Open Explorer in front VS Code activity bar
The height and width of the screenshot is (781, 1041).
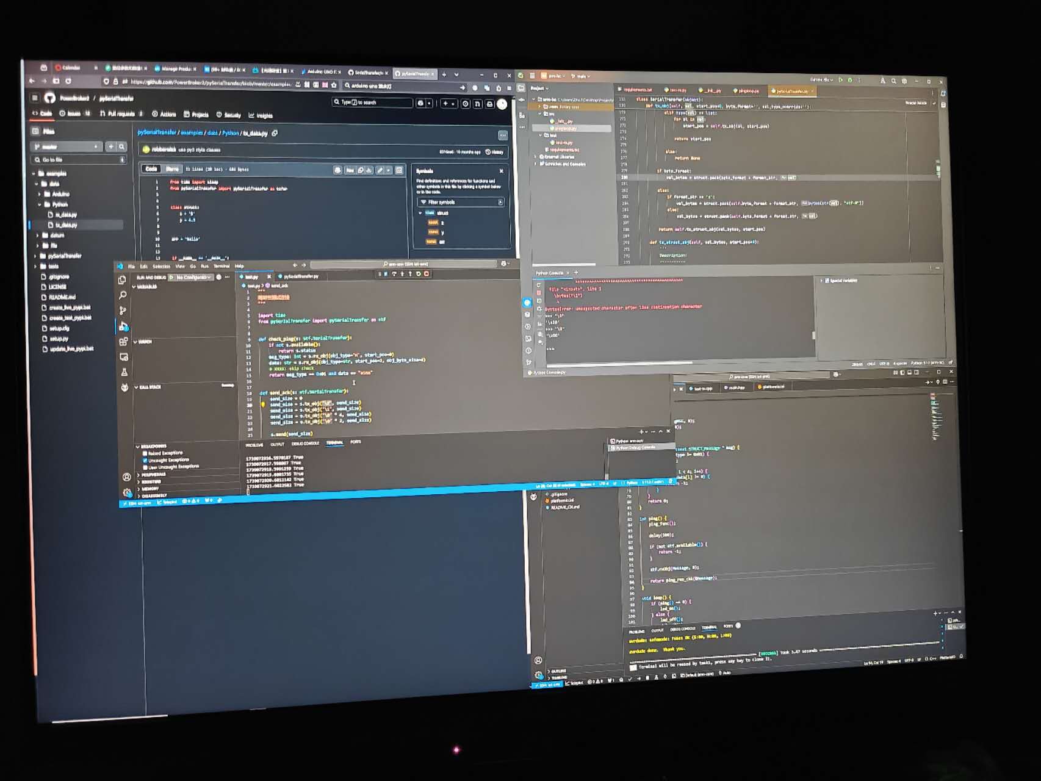coord(122,280)
